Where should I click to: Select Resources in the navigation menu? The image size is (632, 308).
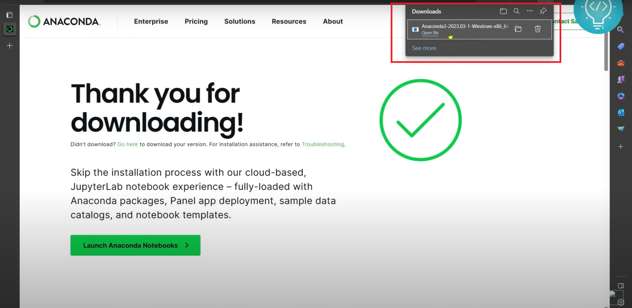(289, 21)
